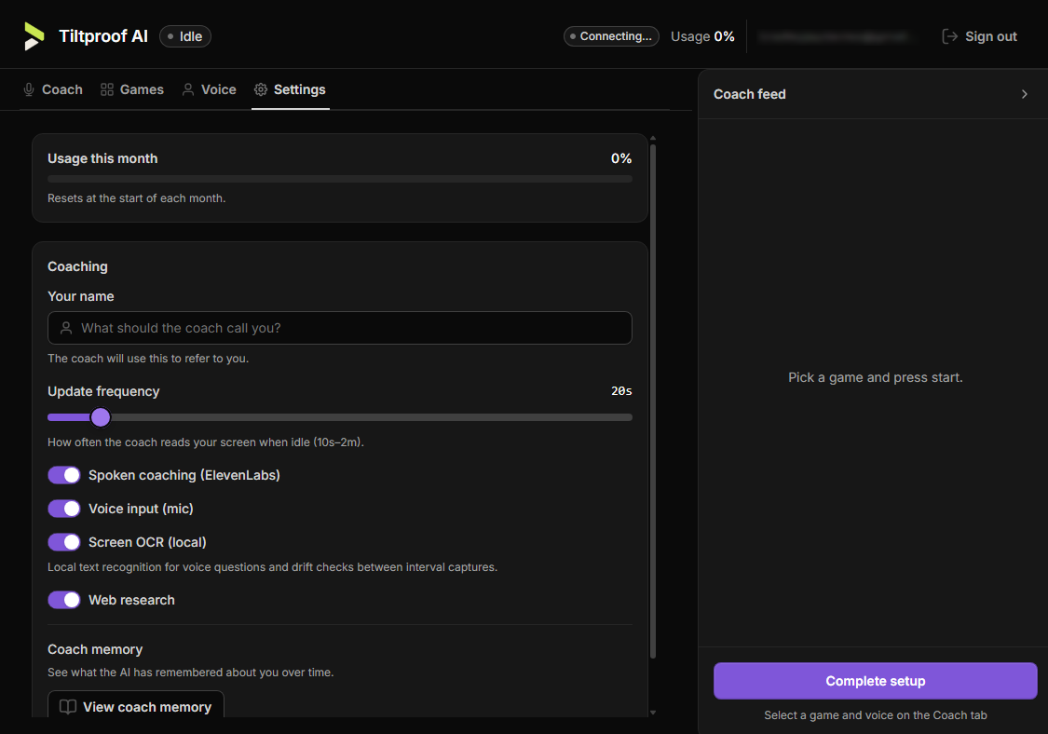This screenshot has height=734, width=1048.
Task: Click the Coaching section heading
Action: tap(77, 266)
